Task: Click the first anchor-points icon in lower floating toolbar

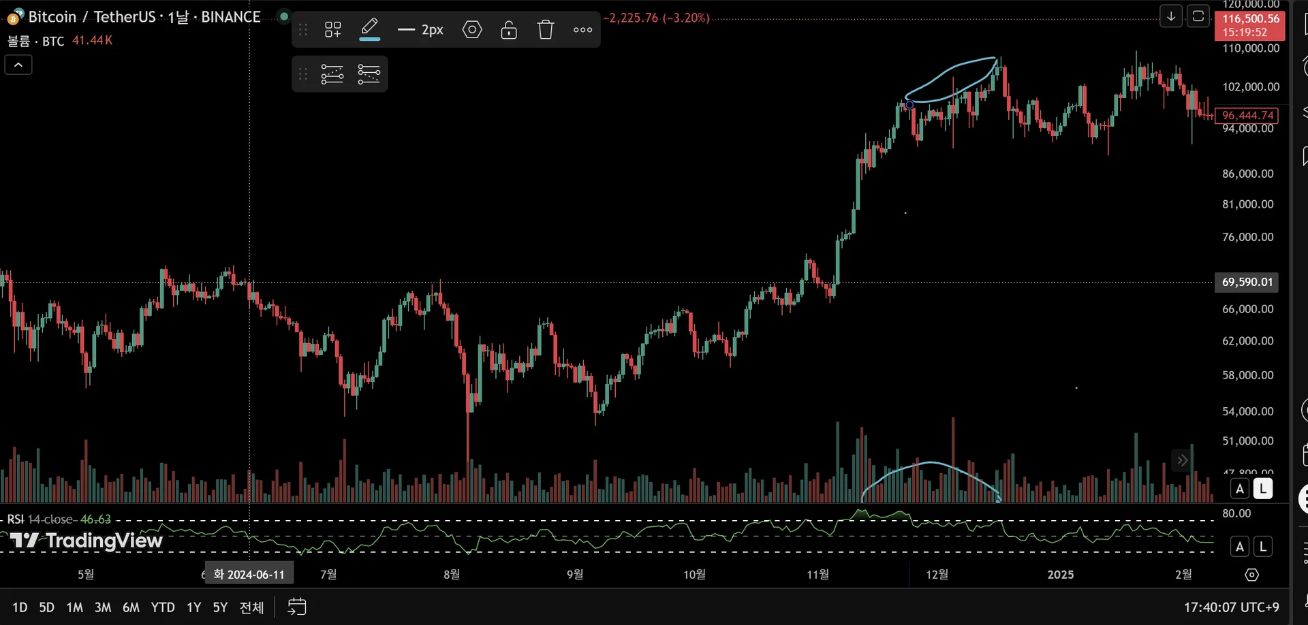Action: pyautogui.click(x=332, y=74)
